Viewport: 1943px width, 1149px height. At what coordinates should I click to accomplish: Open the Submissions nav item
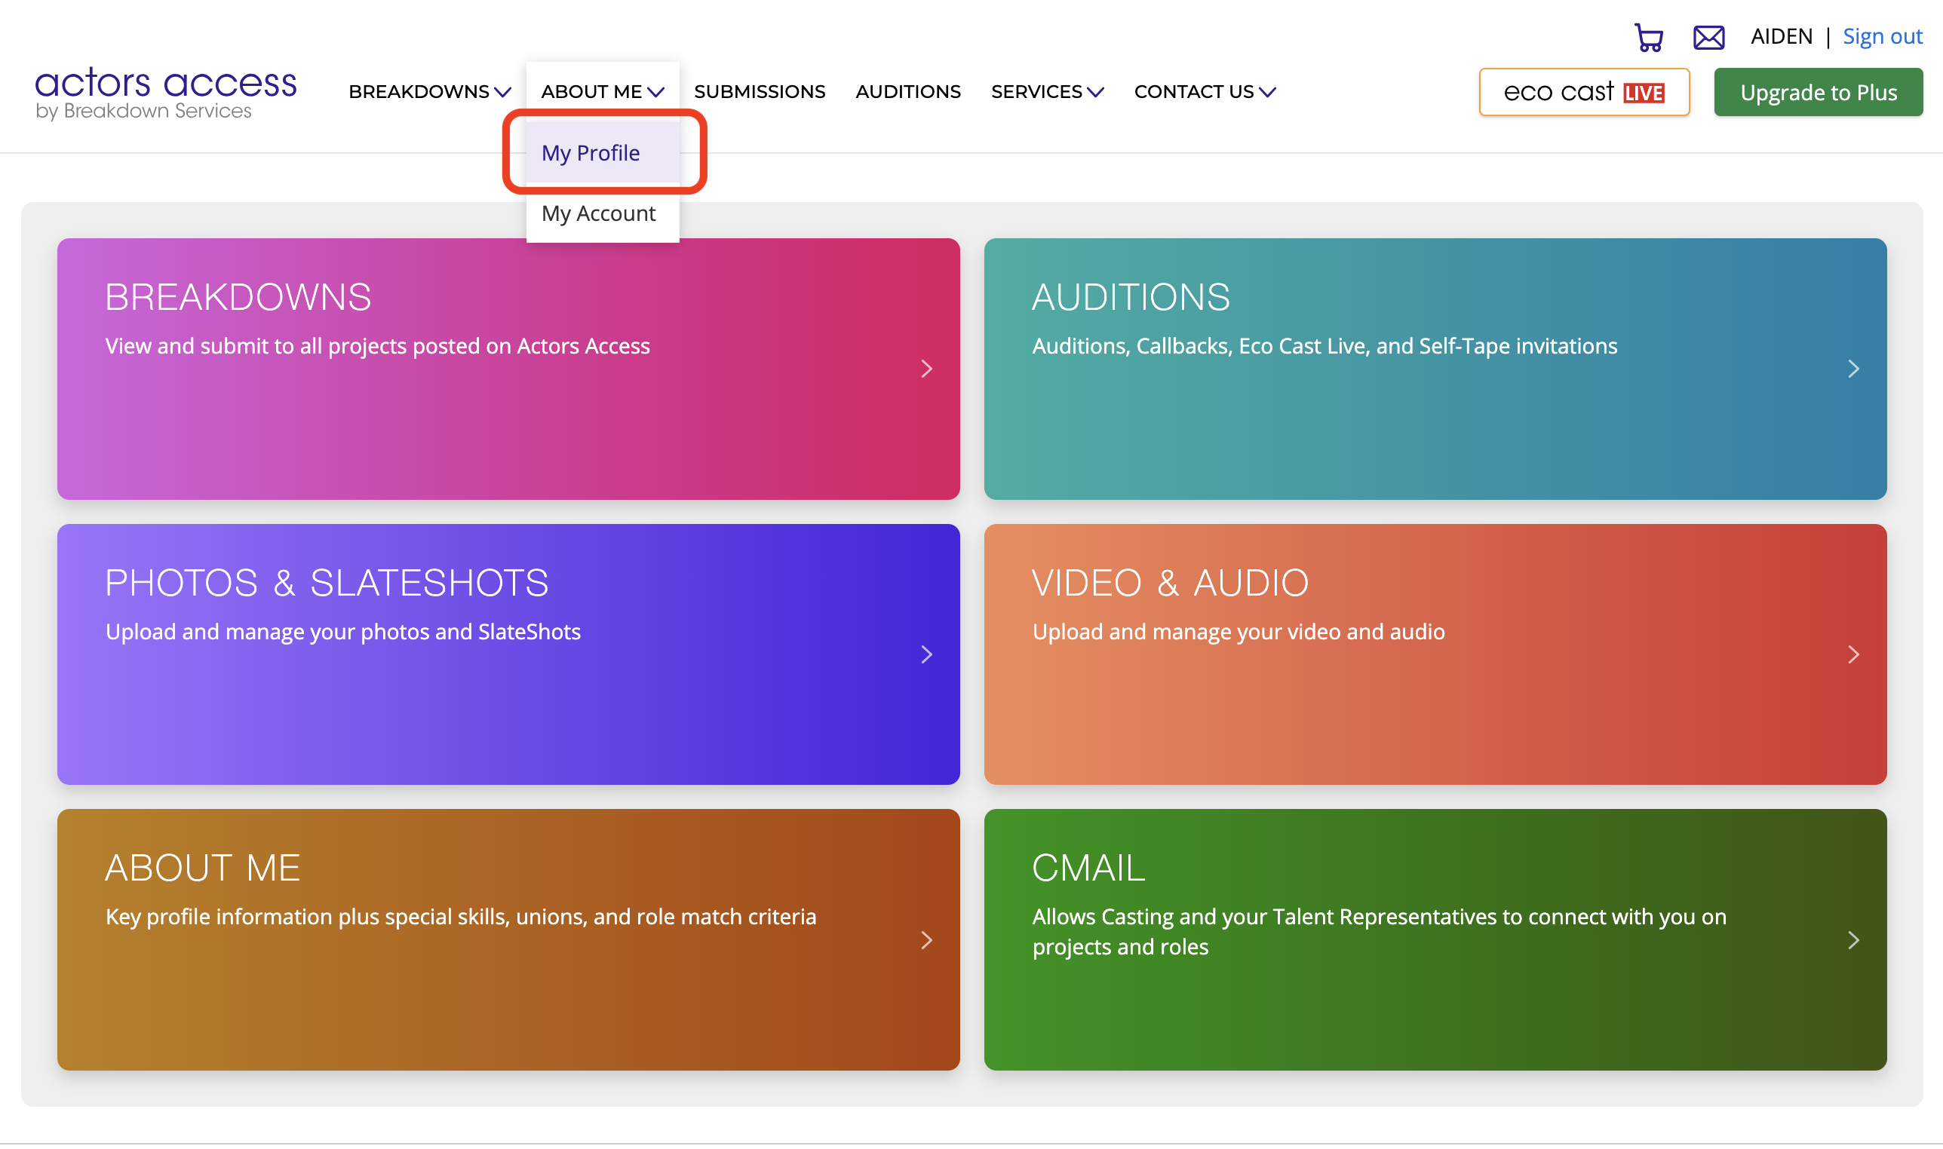[759, 92]
